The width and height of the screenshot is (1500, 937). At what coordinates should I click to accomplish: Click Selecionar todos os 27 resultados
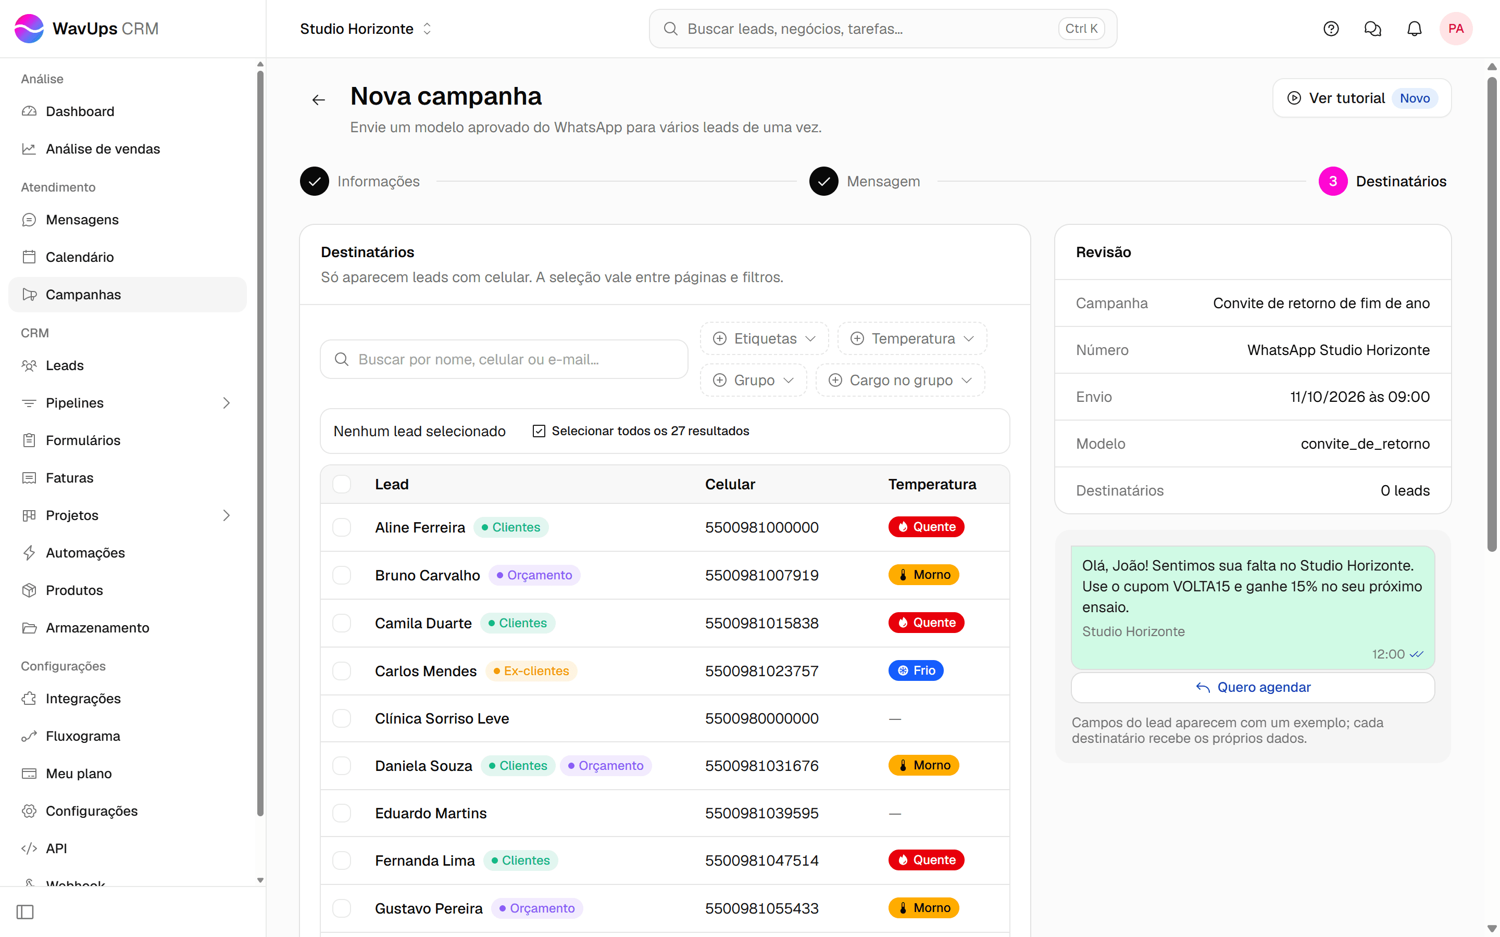tap(641, 430)
